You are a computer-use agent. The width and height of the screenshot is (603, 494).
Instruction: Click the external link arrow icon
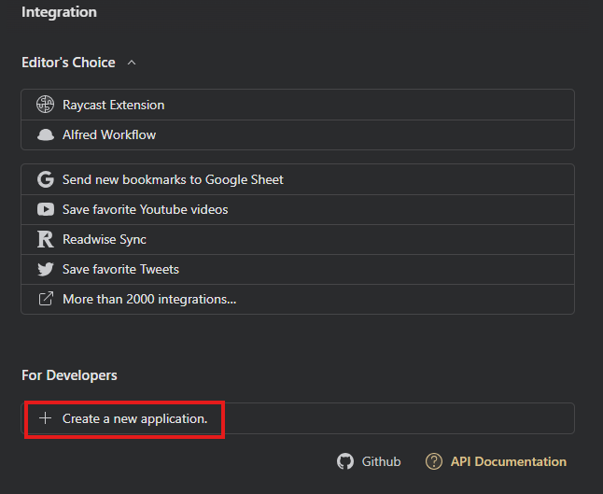tap(45, 299)
